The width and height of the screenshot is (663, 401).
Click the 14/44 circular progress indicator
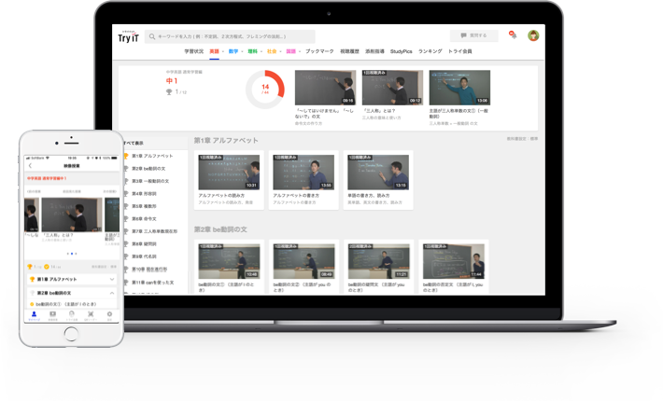coord(264,89)
